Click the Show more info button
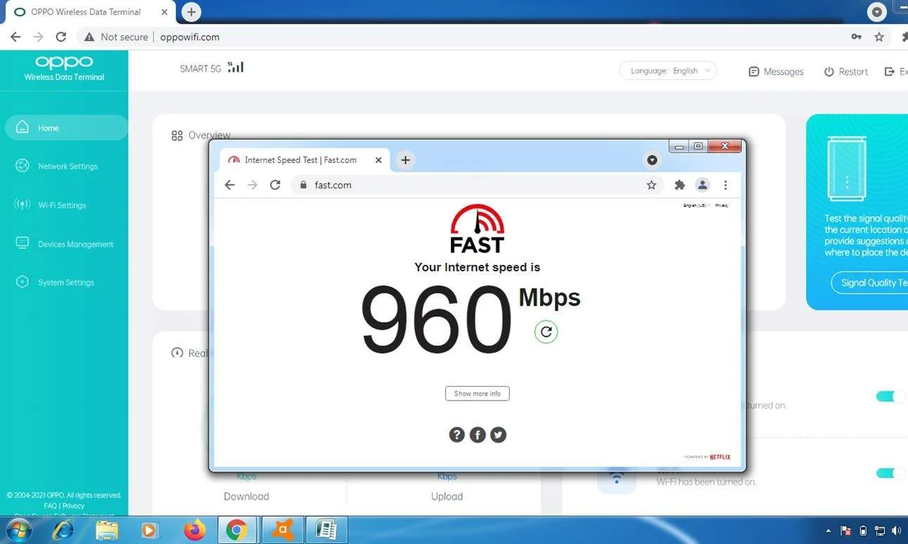This screenshot has width=908, height=544. pyautogui.click(x=477, y=394)
